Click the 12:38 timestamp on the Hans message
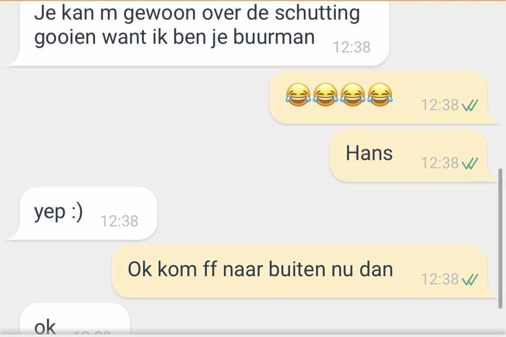The image size is (506, 337). click(x=440, y=163)
